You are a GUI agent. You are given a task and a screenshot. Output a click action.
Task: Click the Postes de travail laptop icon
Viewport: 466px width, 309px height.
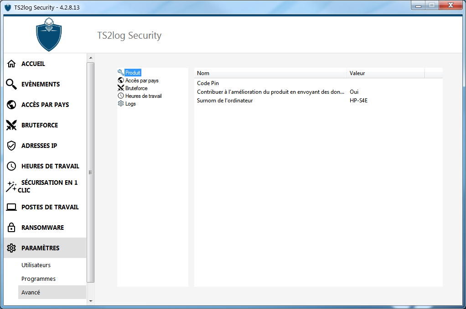[x=11, y=207]
